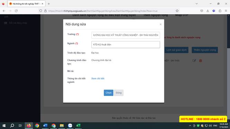Select the Hệ thống thi tốt nghiệp THPT tab

26,4
